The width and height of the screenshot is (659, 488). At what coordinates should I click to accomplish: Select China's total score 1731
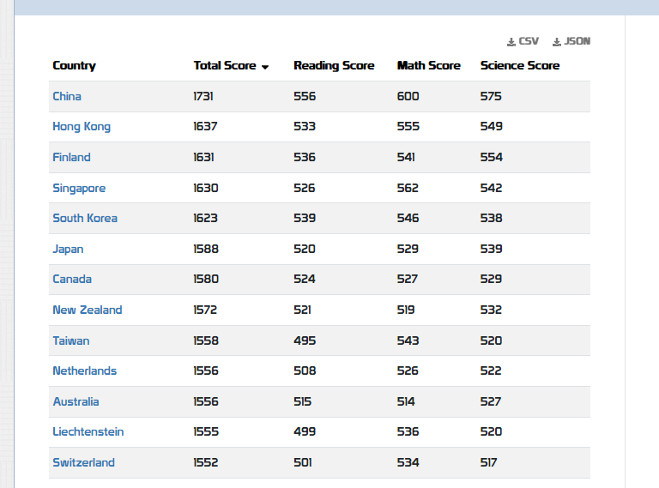point(203,96)
